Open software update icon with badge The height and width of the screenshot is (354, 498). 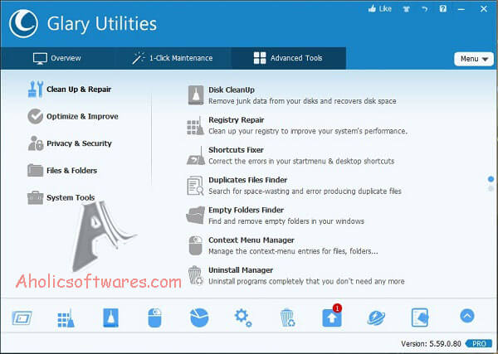pyautogui.click(x=332, y=317)
